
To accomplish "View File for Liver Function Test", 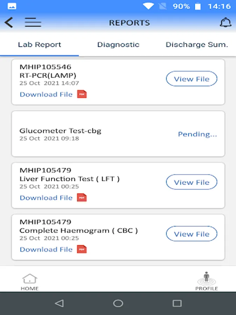I will click(x=192, y=182).
